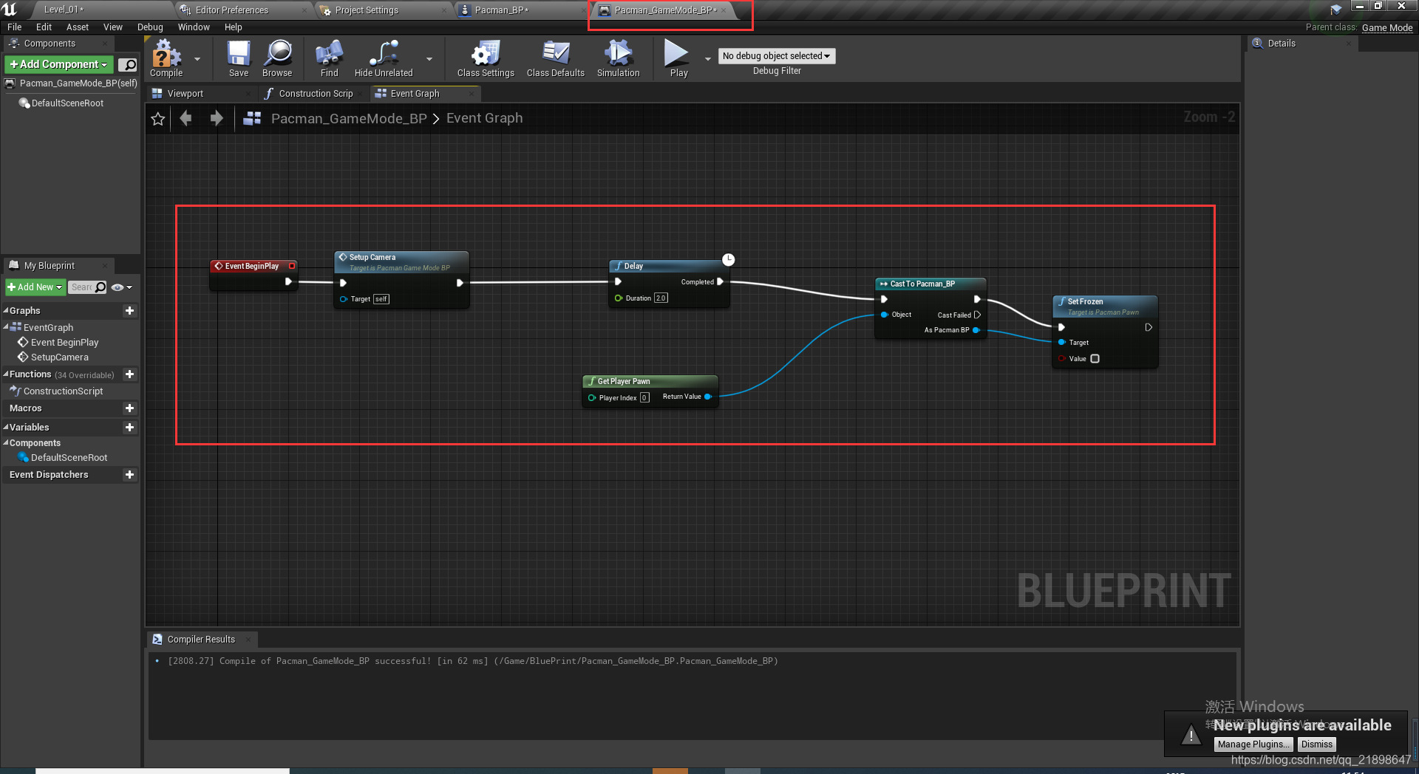The width and height of the screenshot is (1419, 774).
Task: Add a new variable with plus
Action: 129,428
